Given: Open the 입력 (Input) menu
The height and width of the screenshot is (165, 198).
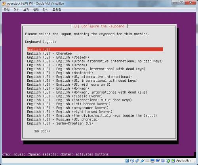Looking at the screenshot, I should pos(36,10).
